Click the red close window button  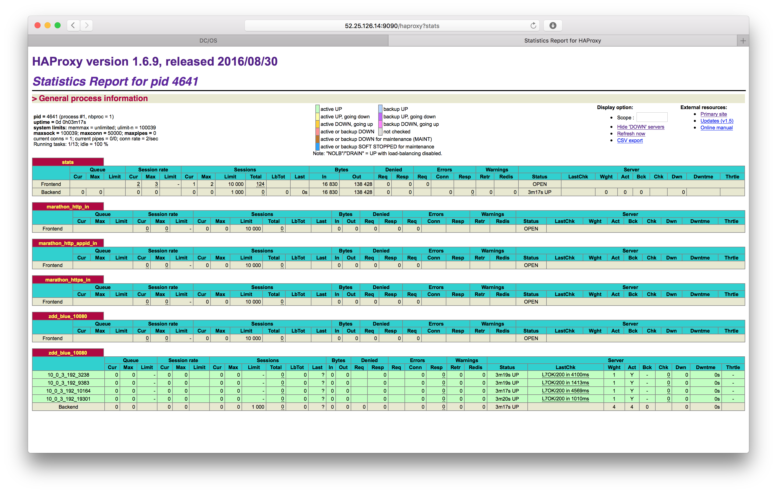click(x=38, y=26)
